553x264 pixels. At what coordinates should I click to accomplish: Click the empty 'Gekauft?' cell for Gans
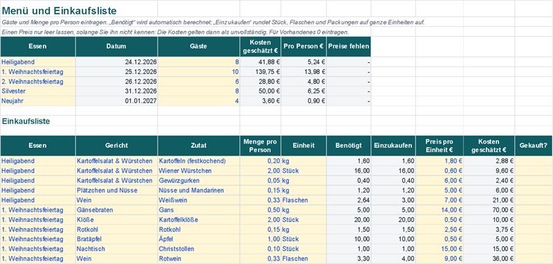(533, 210)
